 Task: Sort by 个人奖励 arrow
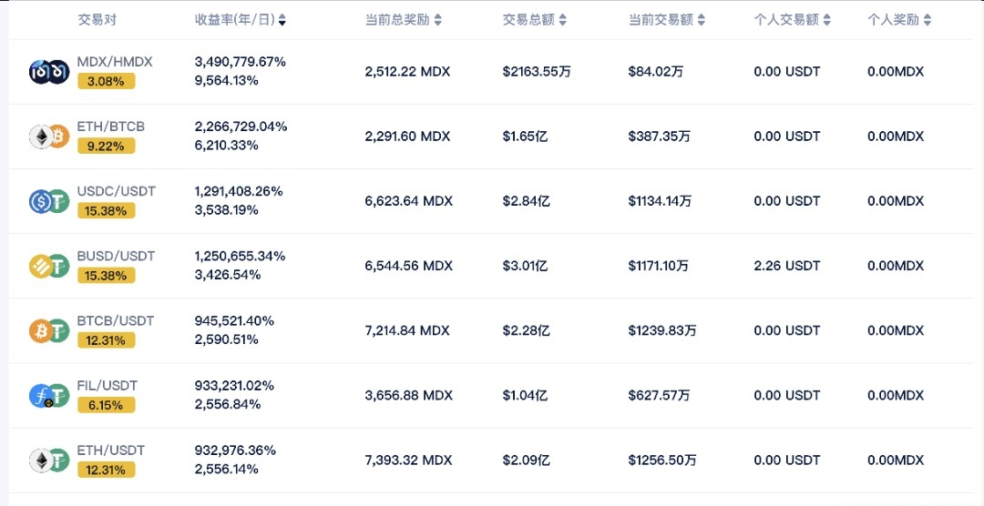[x=927, y=20]
